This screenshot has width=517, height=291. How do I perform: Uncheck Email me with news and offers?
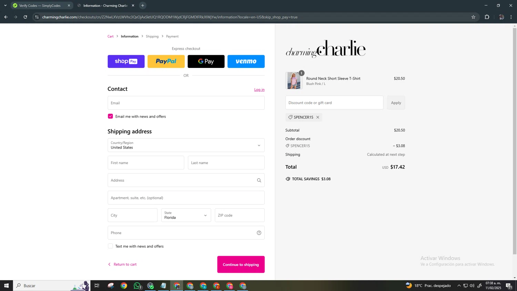[x=110, y=116]
